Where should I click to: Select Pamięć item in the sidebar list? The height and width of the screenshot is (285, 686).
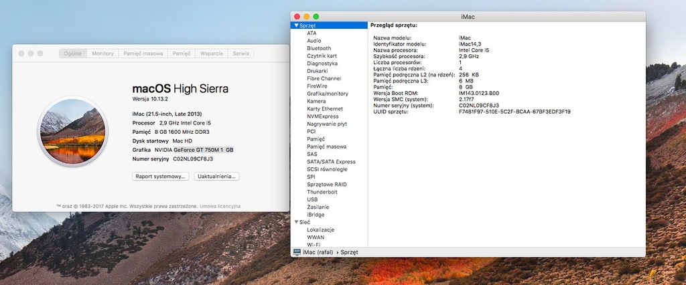click(316, 139)
